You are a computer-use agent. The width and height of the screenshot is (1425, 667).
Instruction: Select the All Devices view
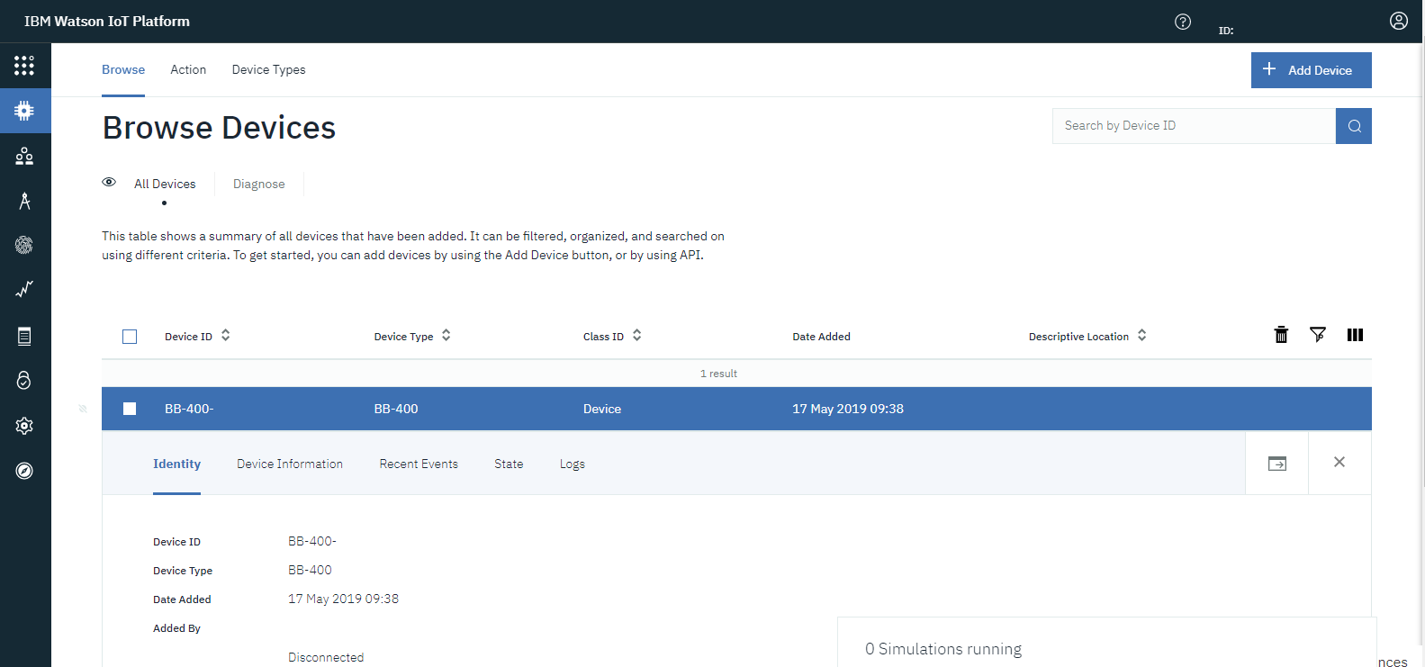[165, 184]
